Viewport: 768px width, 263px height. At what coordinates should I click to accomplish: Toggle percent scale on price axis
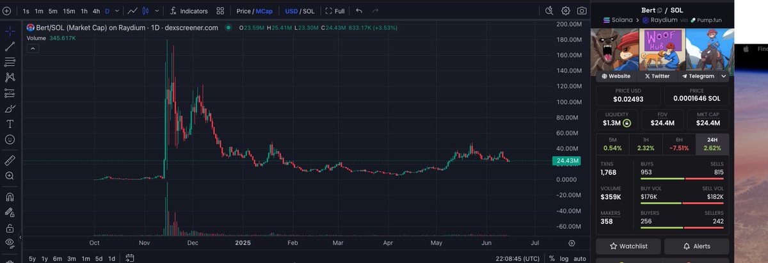click(x=552, y=259)
